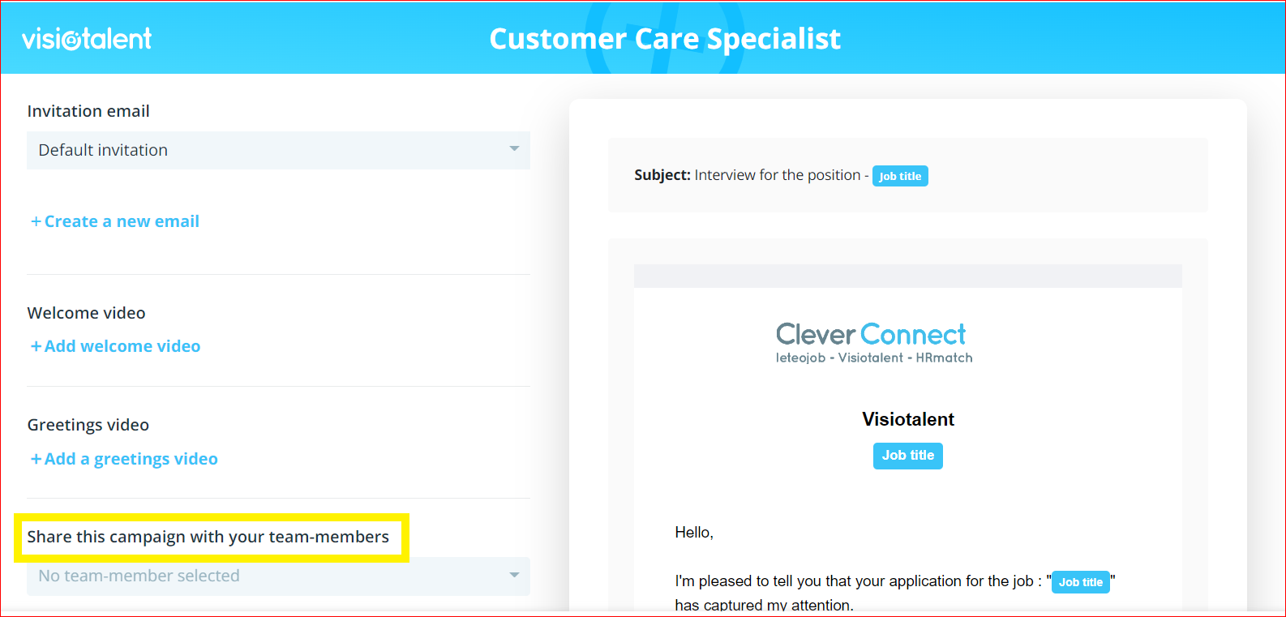The image size is (1286, 617).
Task: Click the plus icon beside Create a new email
Action: 36,221
